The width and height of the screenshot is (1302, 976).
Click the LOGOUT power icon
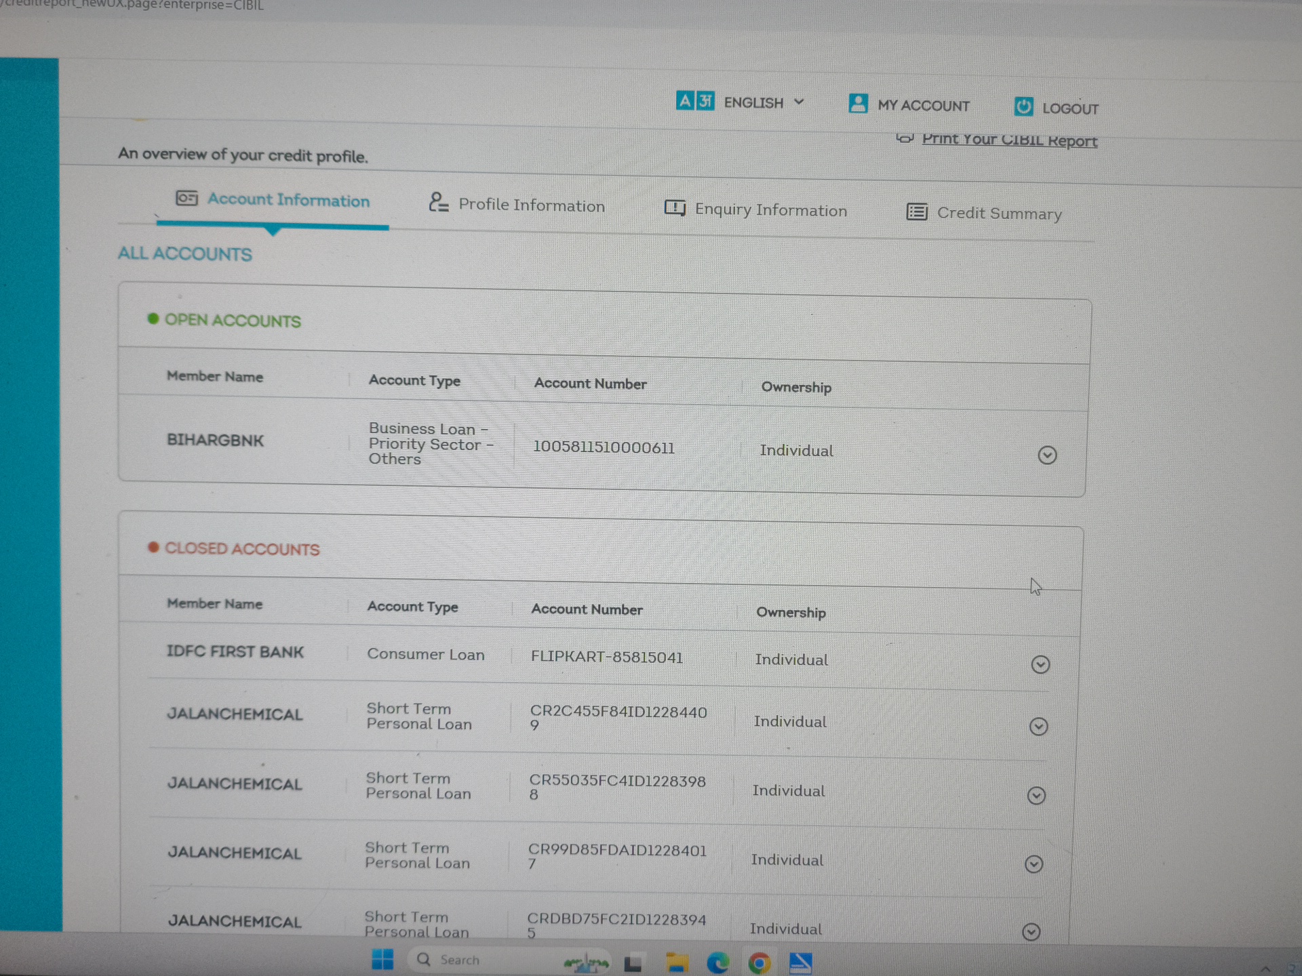pyautogui.click(x=1023, y=106)
